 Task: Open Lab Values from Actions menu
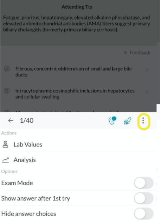pos(28,145)
